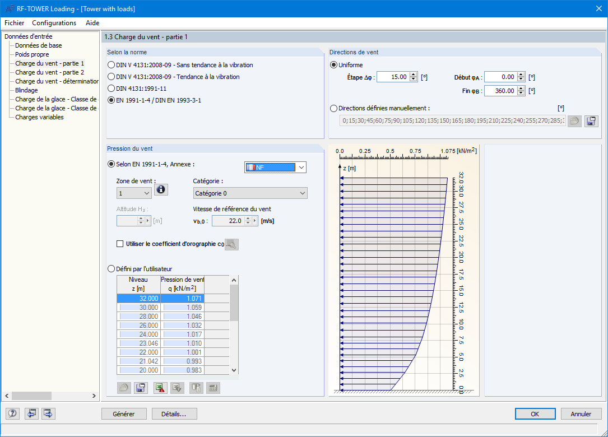The image size is (608, 437).
Task: Click the Étape Δφ input field
Action: 393,77
